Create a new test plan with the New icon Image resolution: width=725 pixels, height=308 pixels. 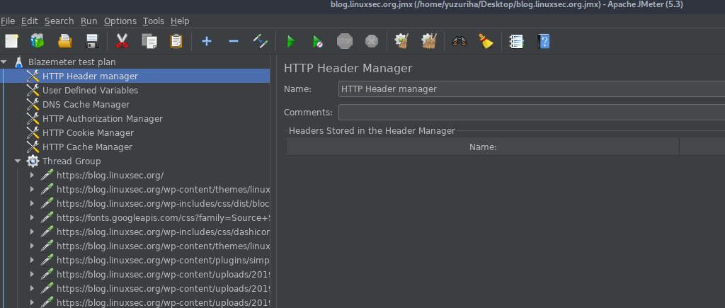click(x=11, y=41)
